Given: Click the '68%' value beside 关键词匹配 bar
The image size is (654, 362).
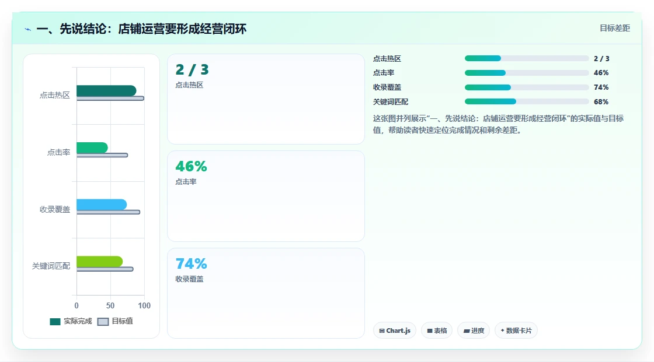Looking at the screenshot, I should point(601,101).
